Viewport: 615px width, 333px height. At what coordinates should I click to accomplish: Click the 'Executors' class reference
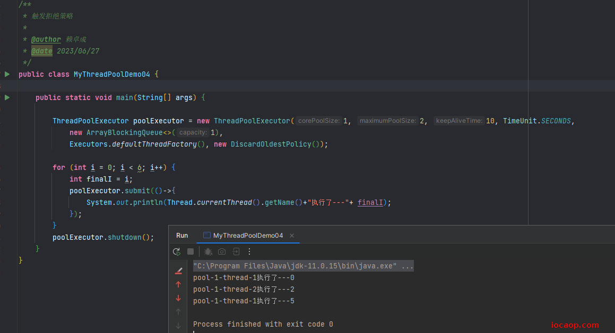(x=89, y=145)
